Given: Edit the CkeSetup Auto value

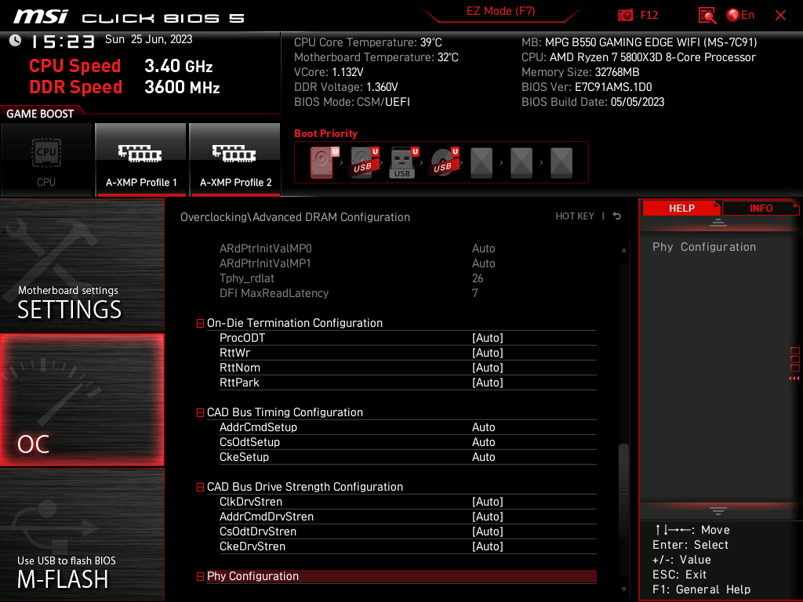Looking at the screenshot, I should (x=483, y=457).
